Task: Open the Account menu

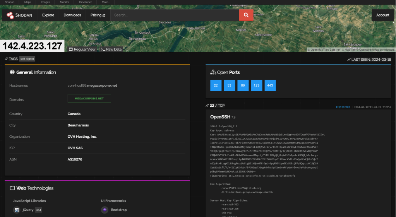Action: pos(382,15)
